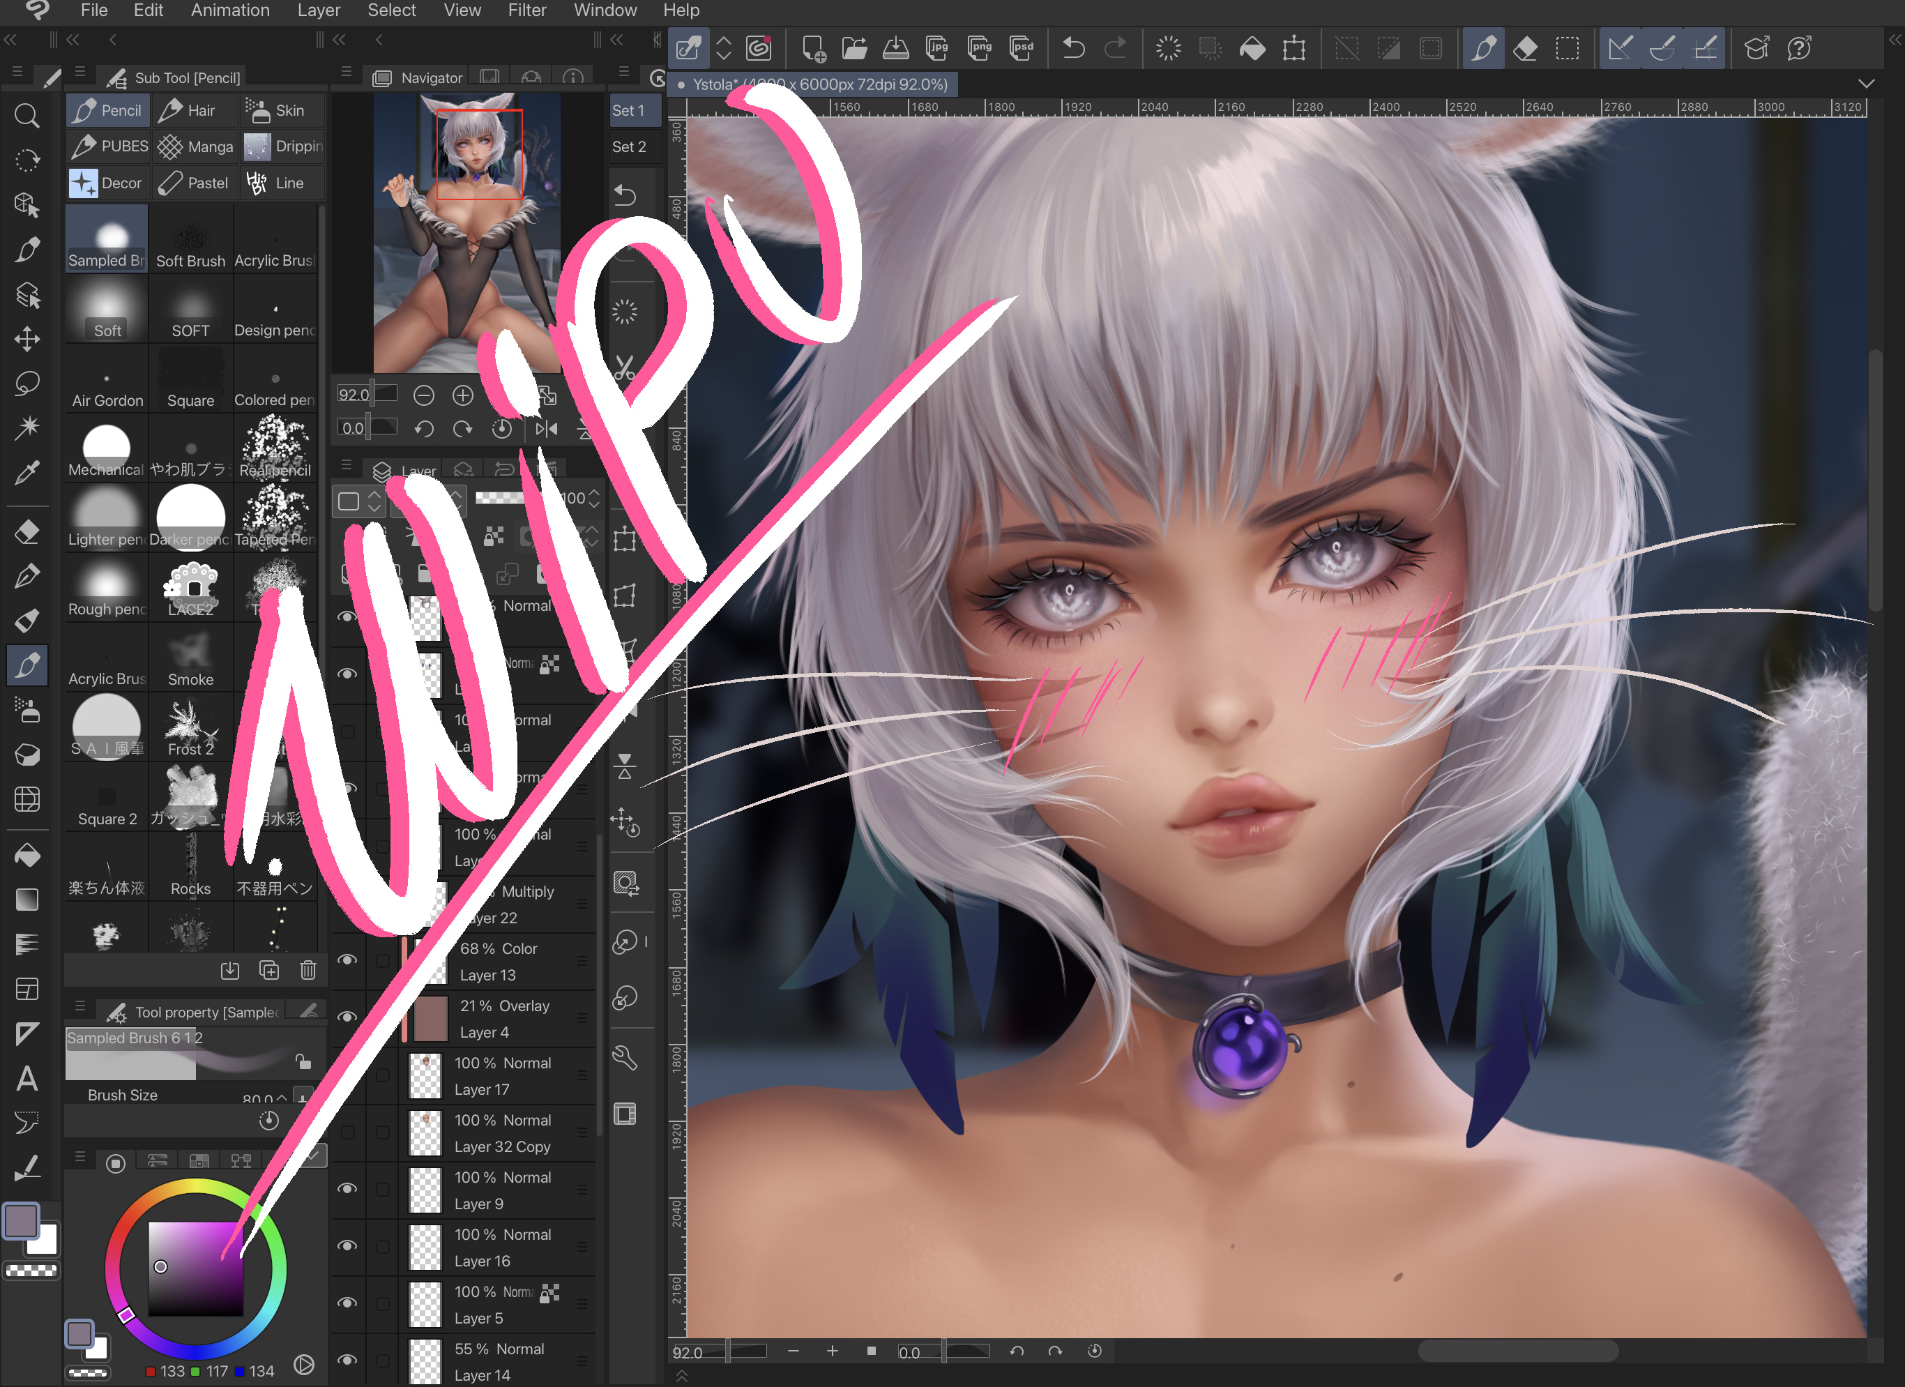Click Undo in the command bar
1905x1387 pixels.
pyautogui.click(x=1073, y=48)
